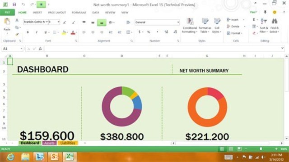
Task: Open the Delete cells dropdown arrow
Action: [245, 27]
